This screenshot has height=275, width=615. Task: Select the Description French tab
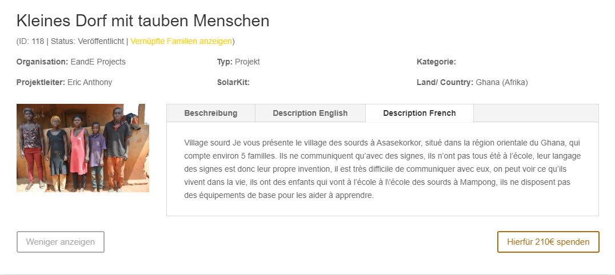click(x=419, y=113)
